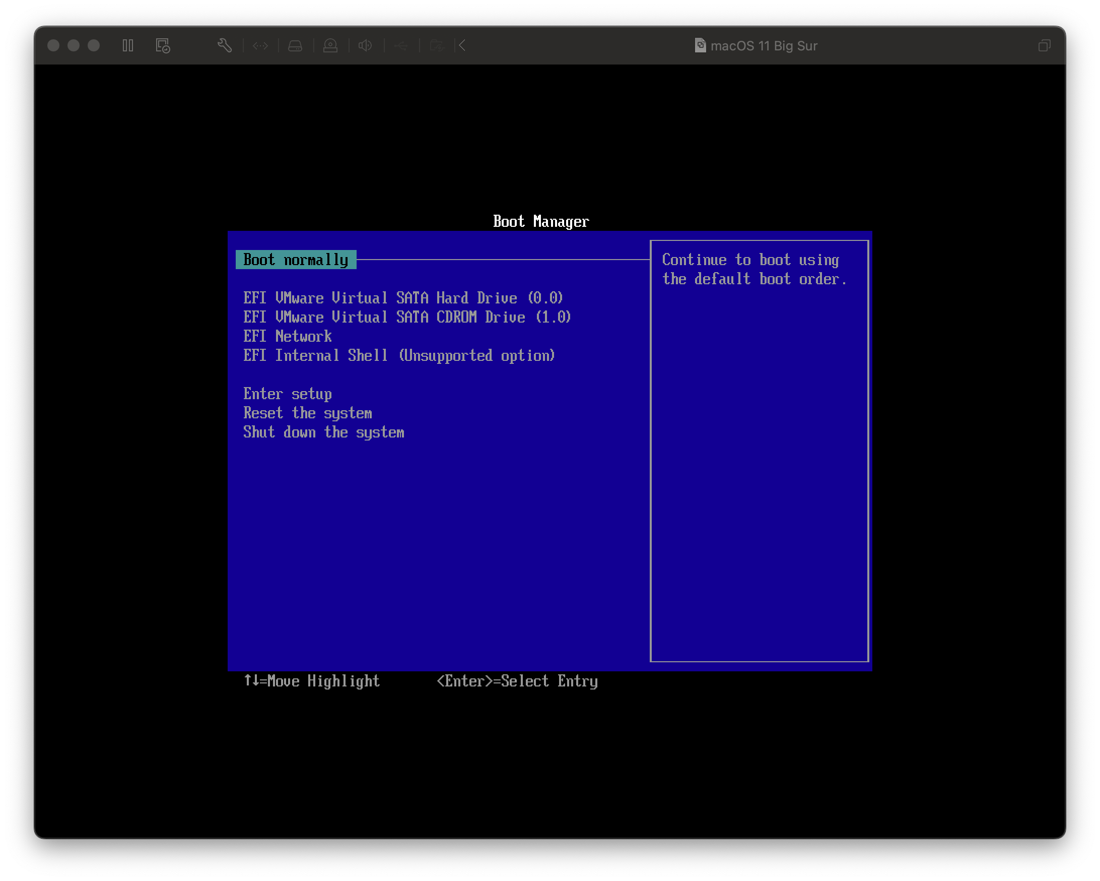This screenshot has width=1100, height=881.
Task: Select EFI Internal Shell (Unsupported option)
Action: pos(399,356)
